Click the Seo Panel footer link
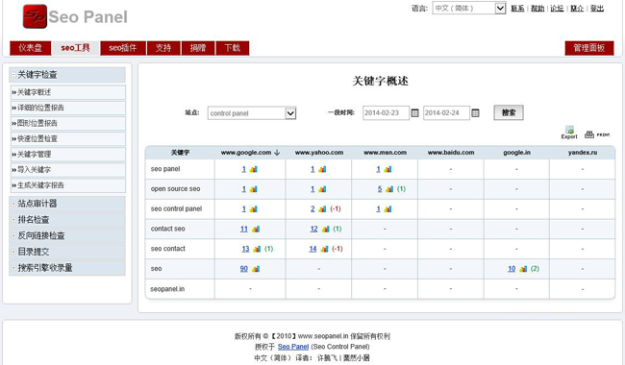The height and width of the screenshot is (365, 625). coord(293,347)
